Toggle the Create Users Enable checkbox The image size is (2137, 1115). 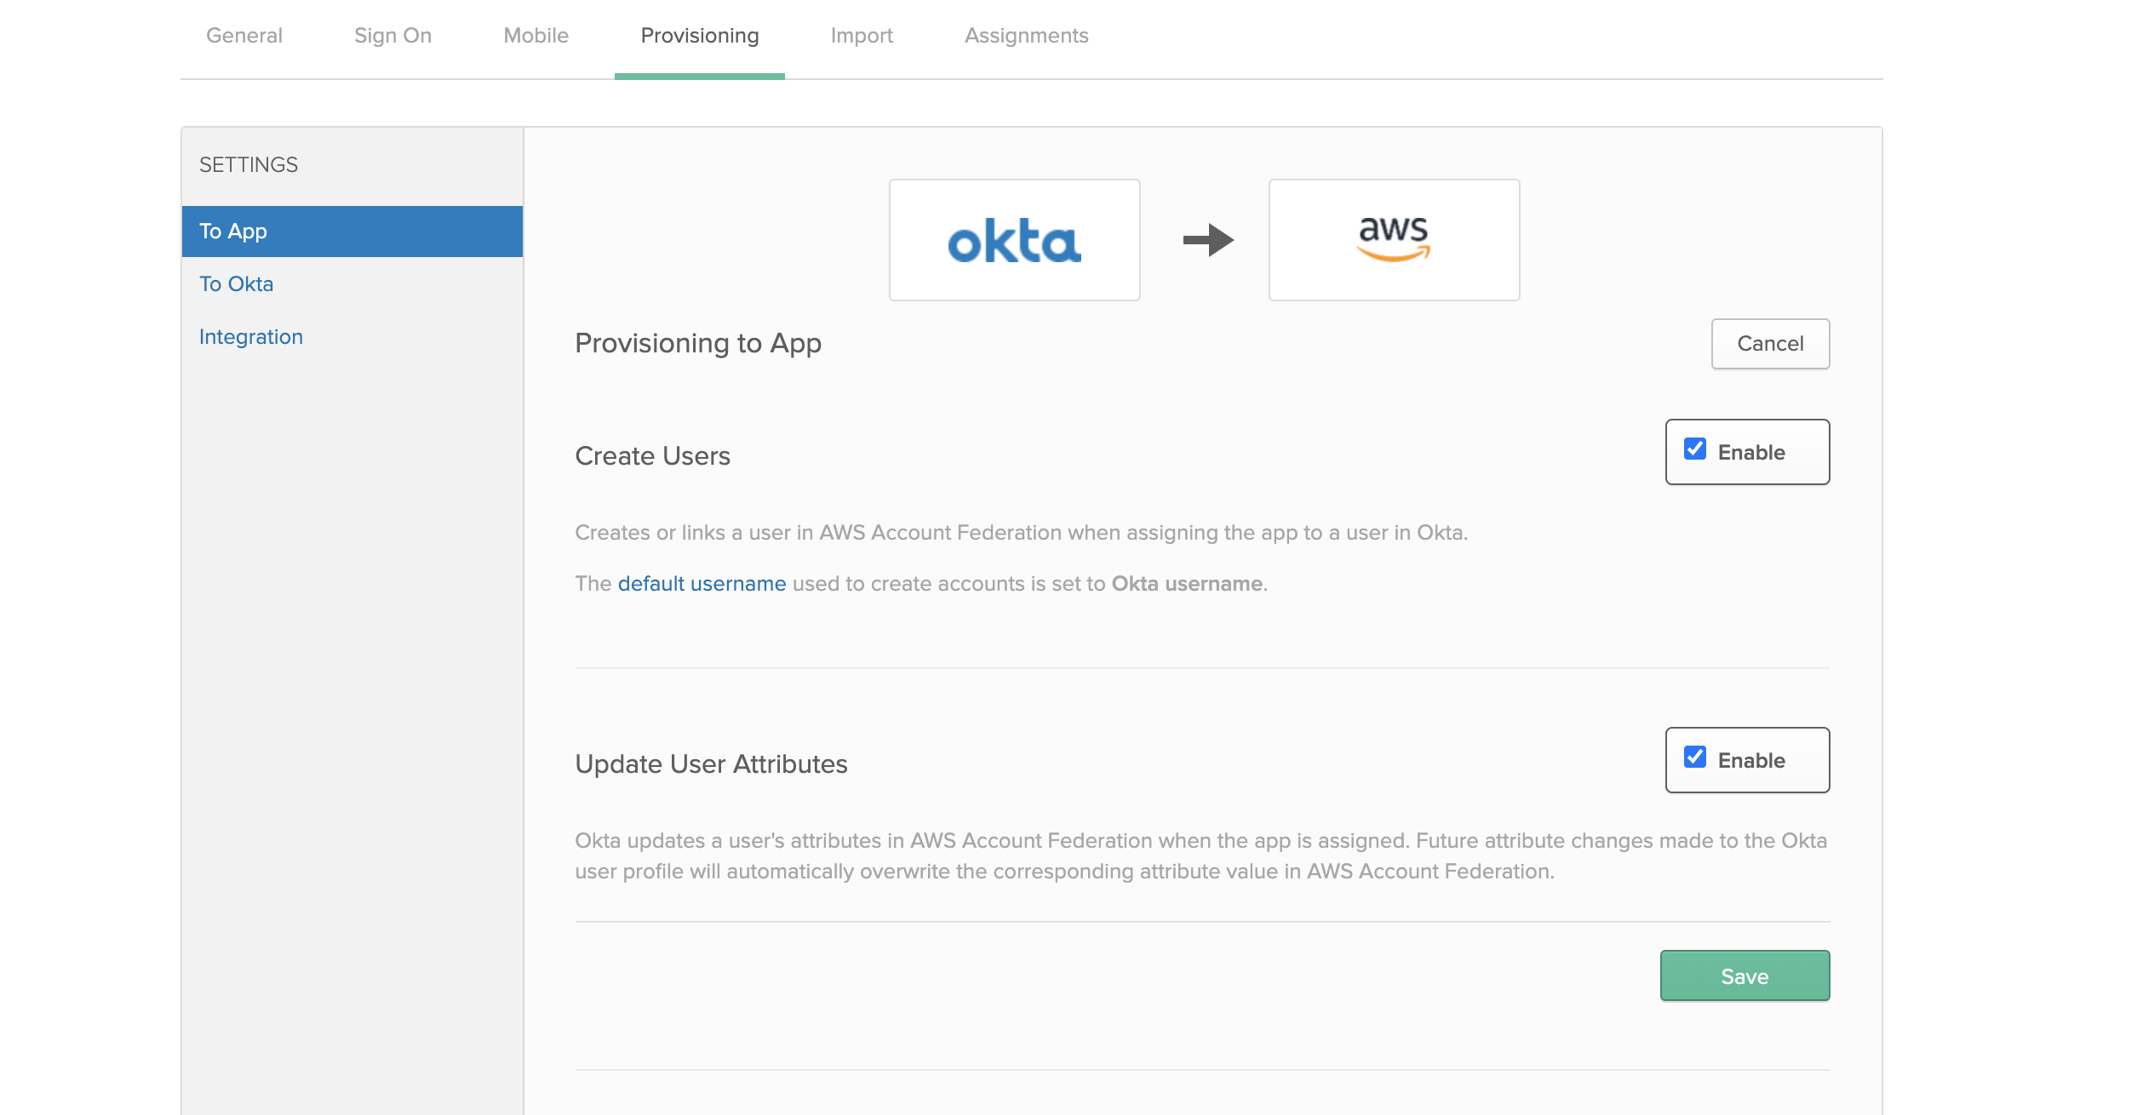pyautogui.click(x=1694, y=449)
